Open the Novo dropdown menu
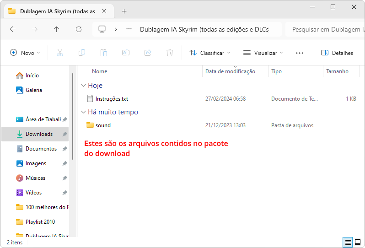 (25, 53)
